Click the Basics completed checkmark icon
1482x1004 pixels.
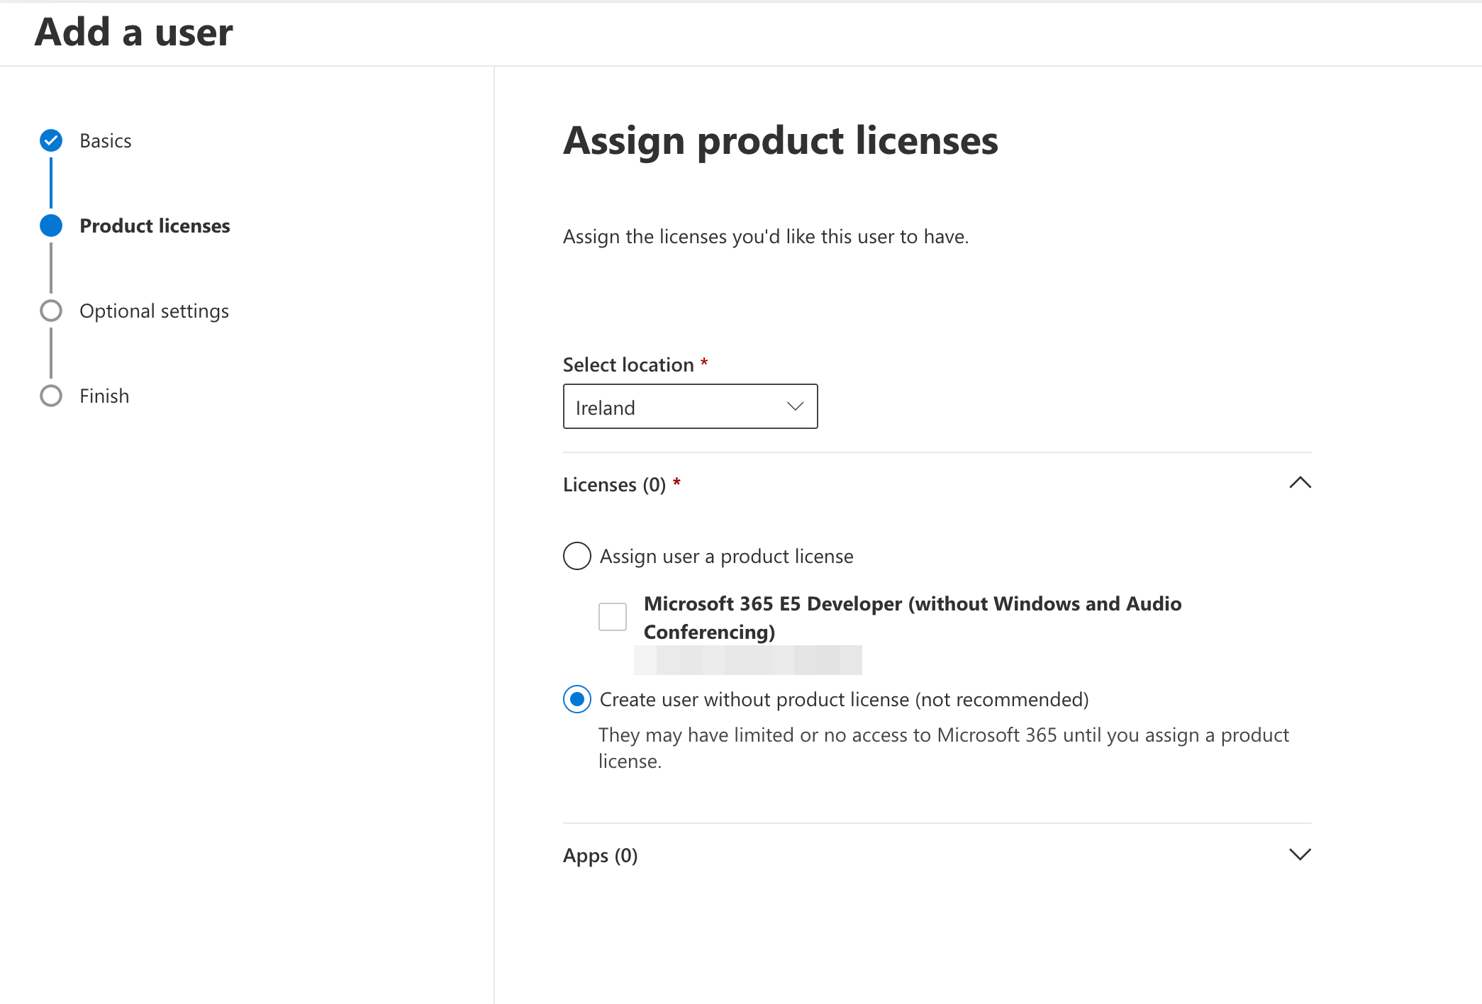tap(51, 140)
